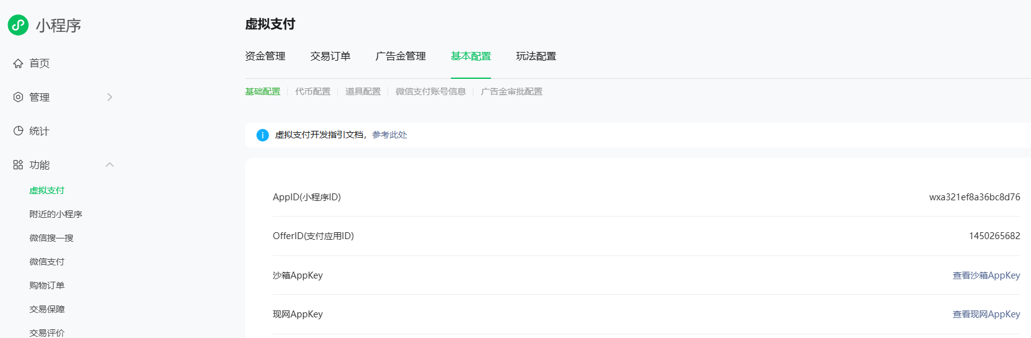1031x338 pixels.
Task: Select 交易保障 in the sidebar
Action: (x=47, y=309)
